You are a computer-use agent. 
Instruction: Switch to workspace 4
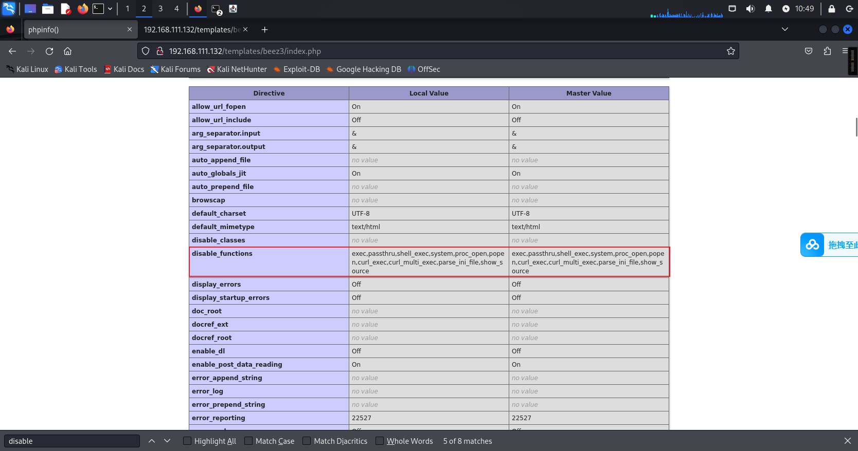tap(176, 9)
